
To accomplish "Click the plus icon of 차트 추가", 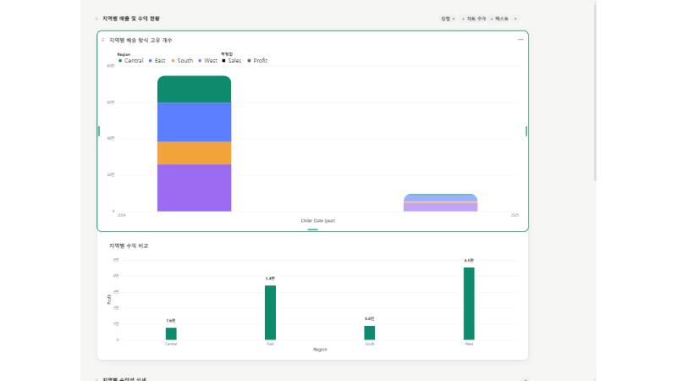I will tap(463, 19).
